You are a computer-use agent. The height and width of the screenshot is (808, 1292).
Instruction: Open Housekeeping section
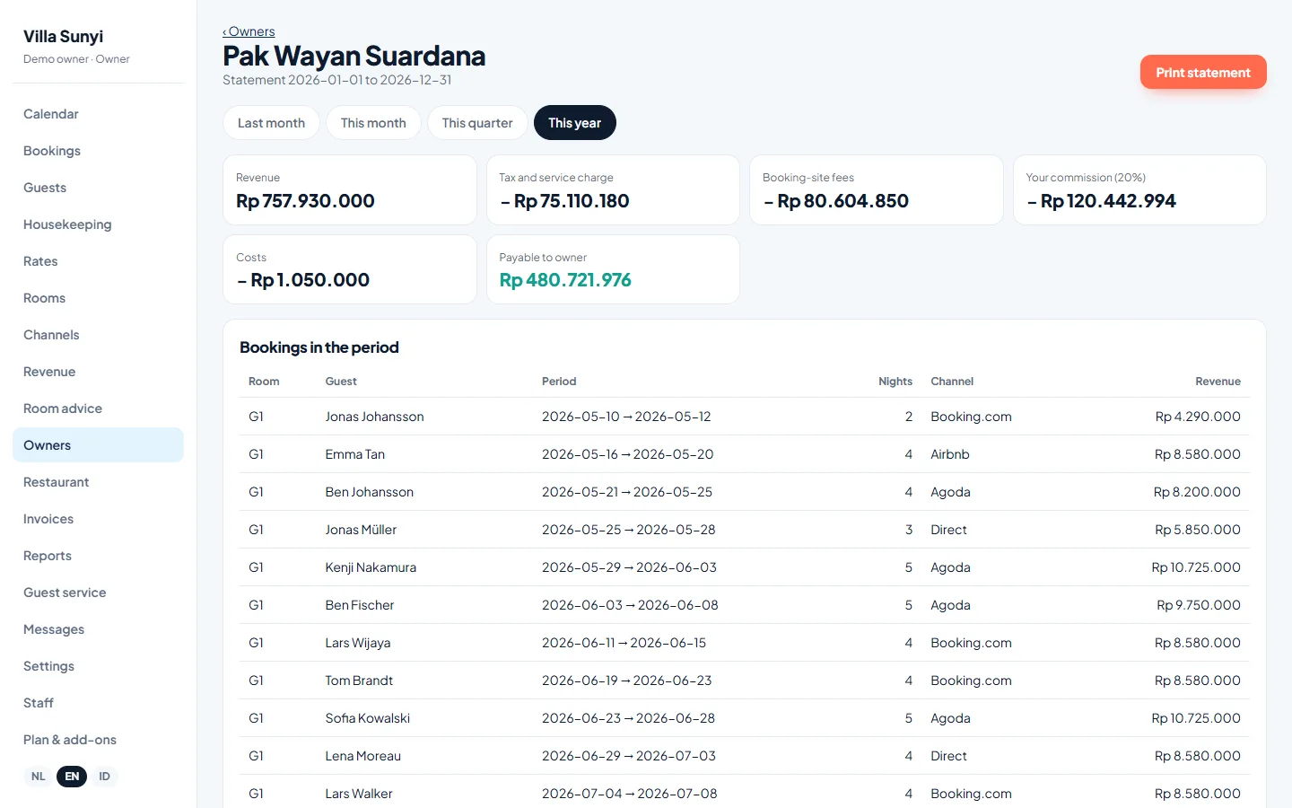tap(98, 224)
